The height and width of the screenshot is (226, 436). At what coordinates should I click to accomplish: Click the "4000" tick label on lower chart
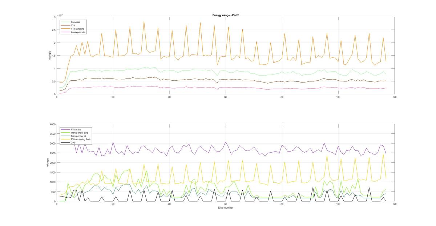[52, 124]
